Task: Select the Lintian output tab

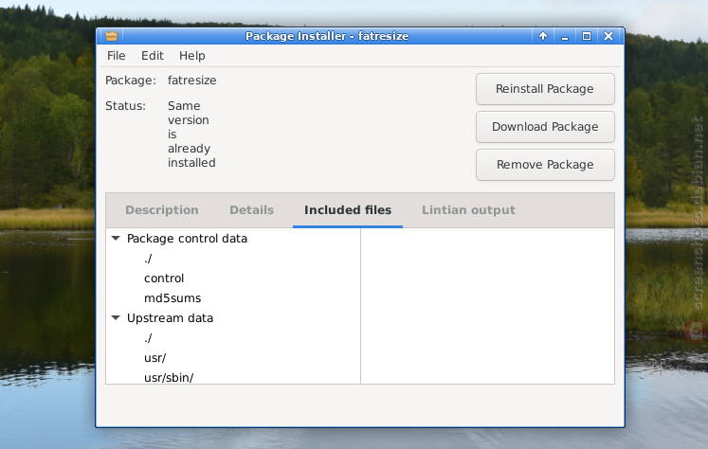Action: click(468, 210)
